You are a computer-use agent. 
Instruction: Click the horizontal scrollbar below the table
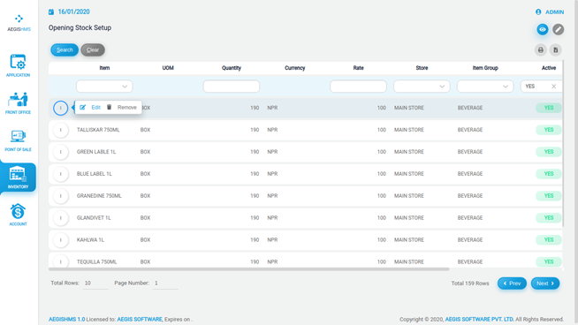249,269
